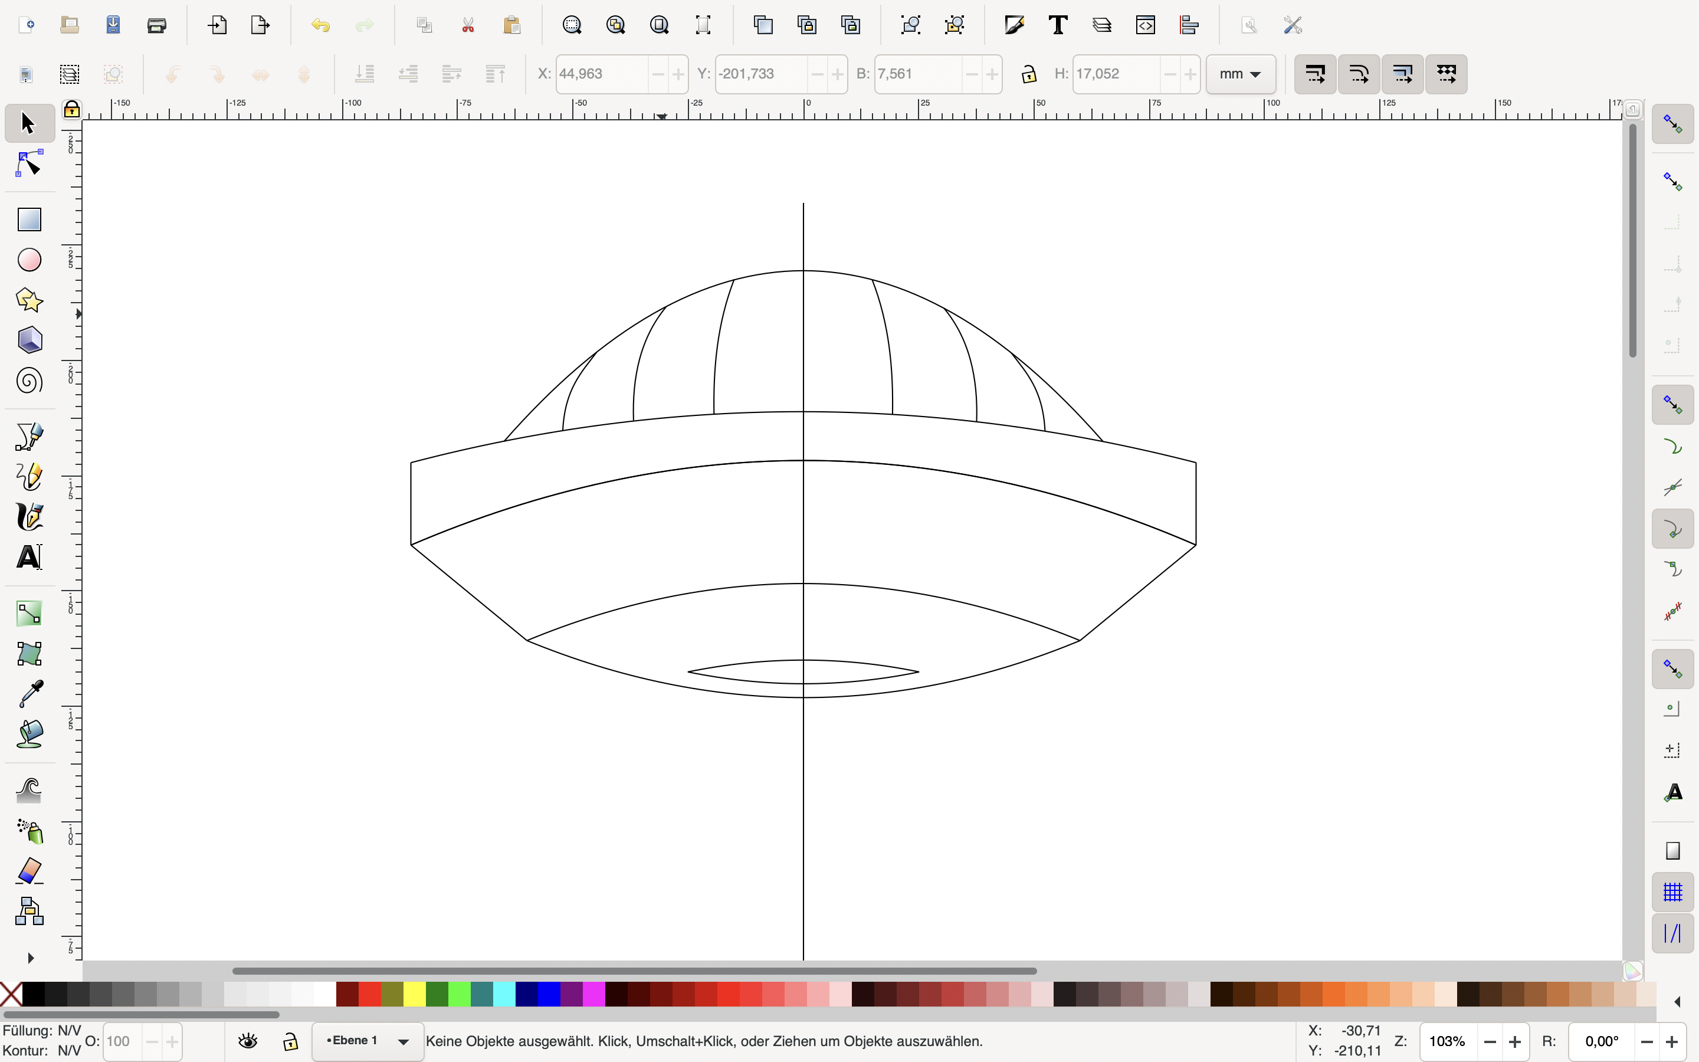Select the Paint bucket tool
Viewport: 1699px width, 1062px height.
(29, 735)
